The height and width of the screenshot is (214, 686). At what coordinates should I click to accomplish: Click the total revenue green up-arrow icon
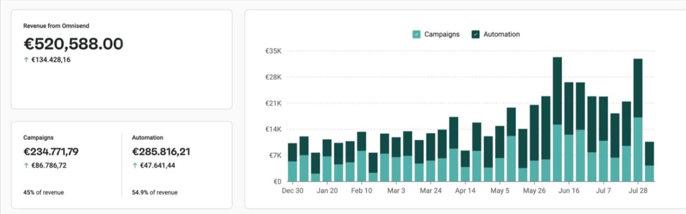tap(26, 60)
